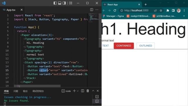Click the editor horizontal scrollbar
This screenshot has height=106, width=188.
(x=37, y=86)
